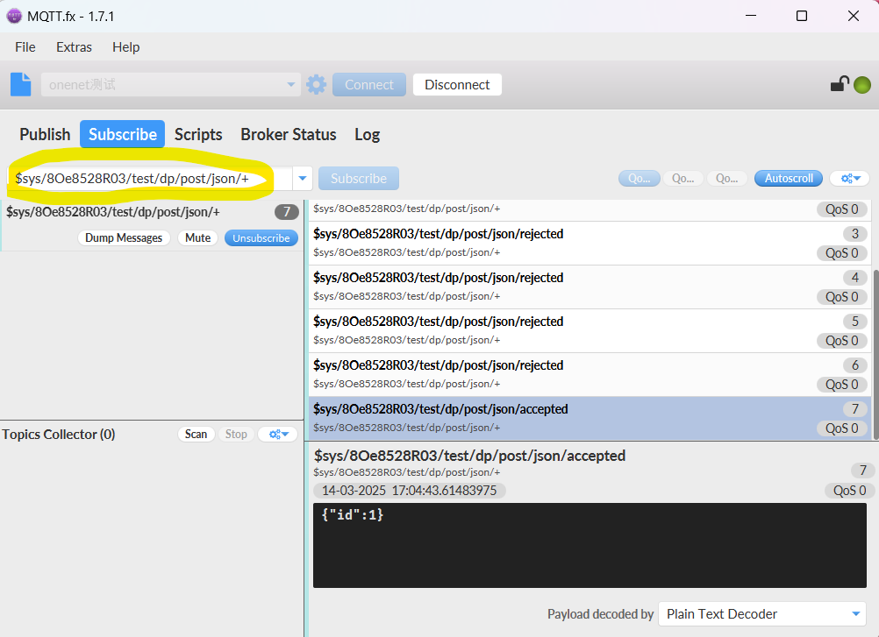Select accepted message number 7 in list

pos(590,418)
